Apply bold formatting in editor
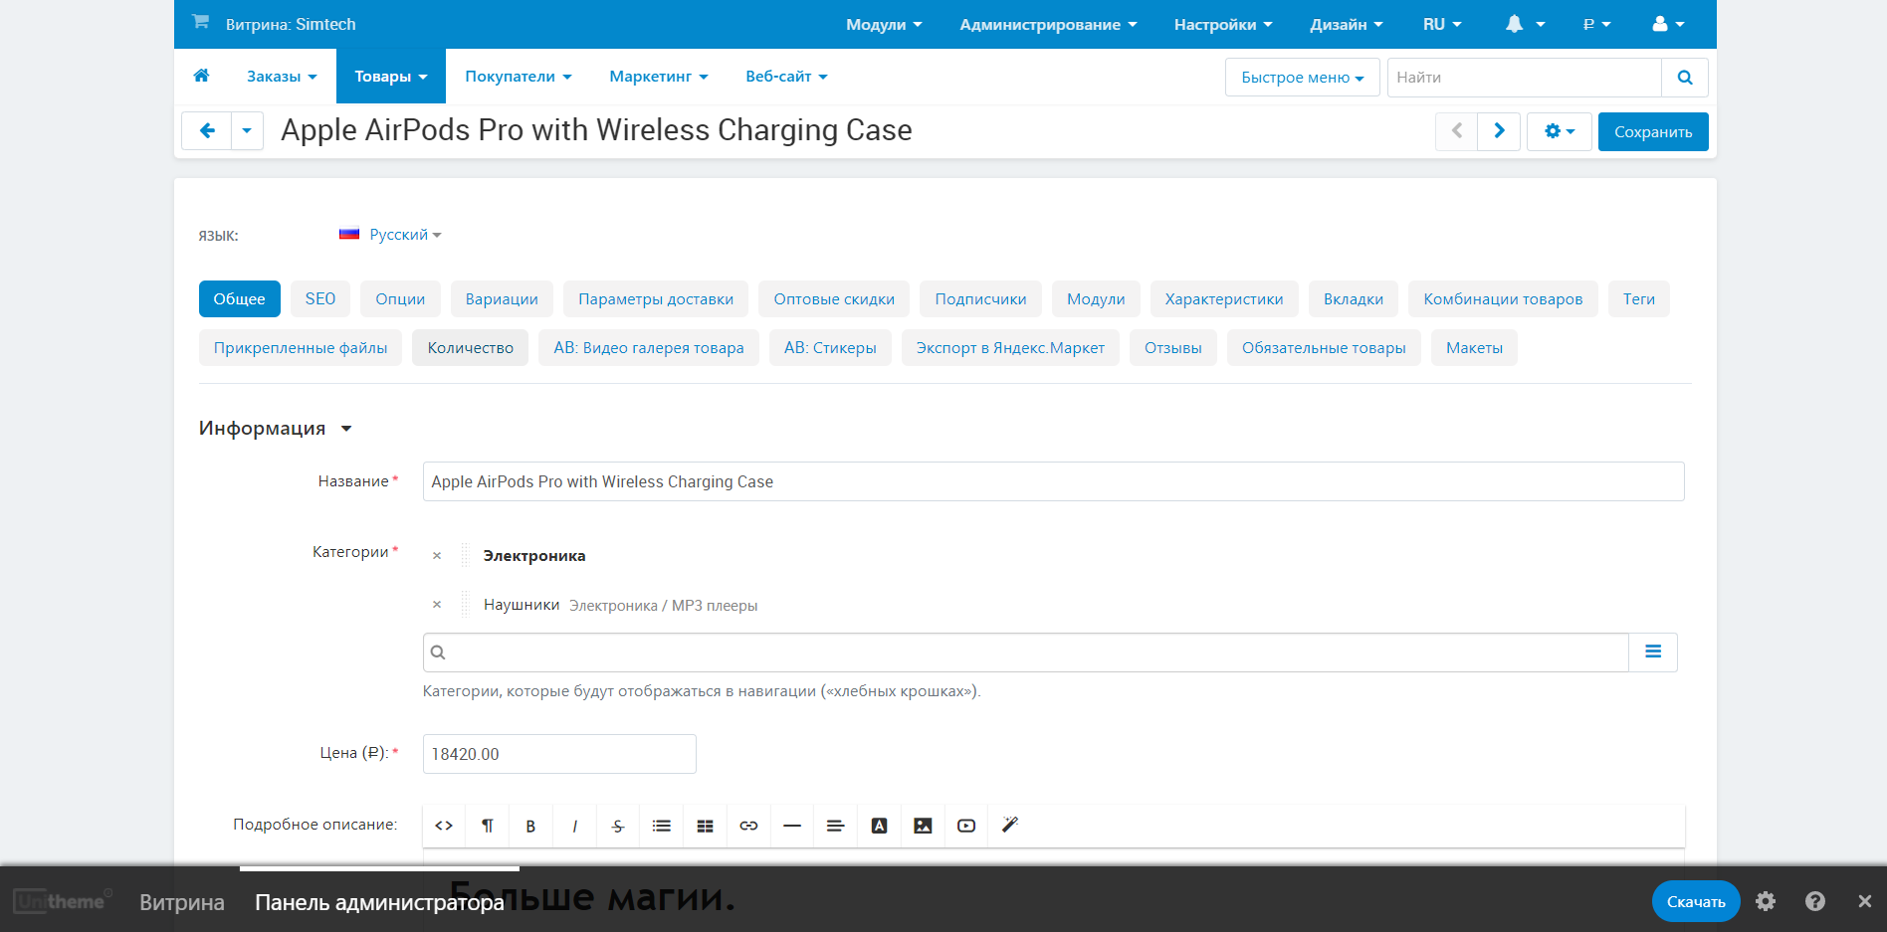 [530, 826]
